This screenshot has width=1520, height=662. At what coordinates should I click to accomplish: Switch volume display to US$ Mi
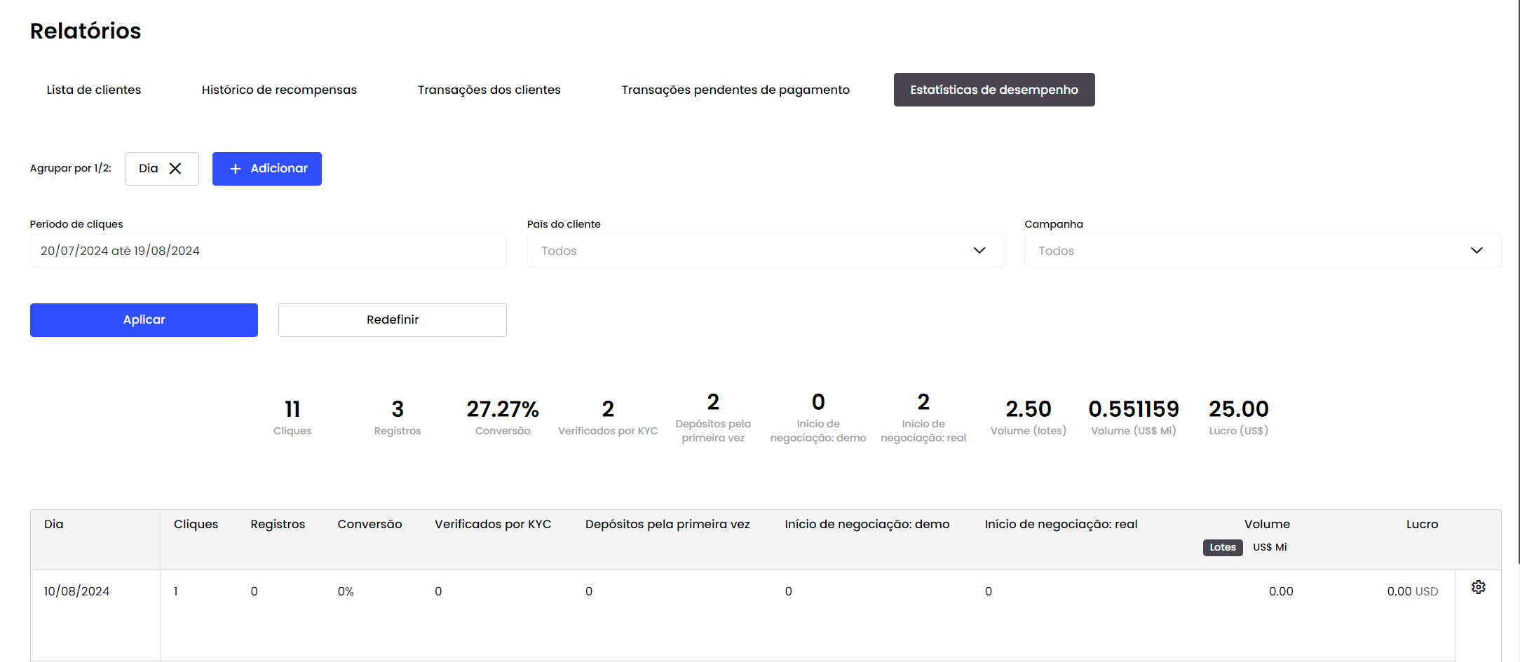[1269, 547]
